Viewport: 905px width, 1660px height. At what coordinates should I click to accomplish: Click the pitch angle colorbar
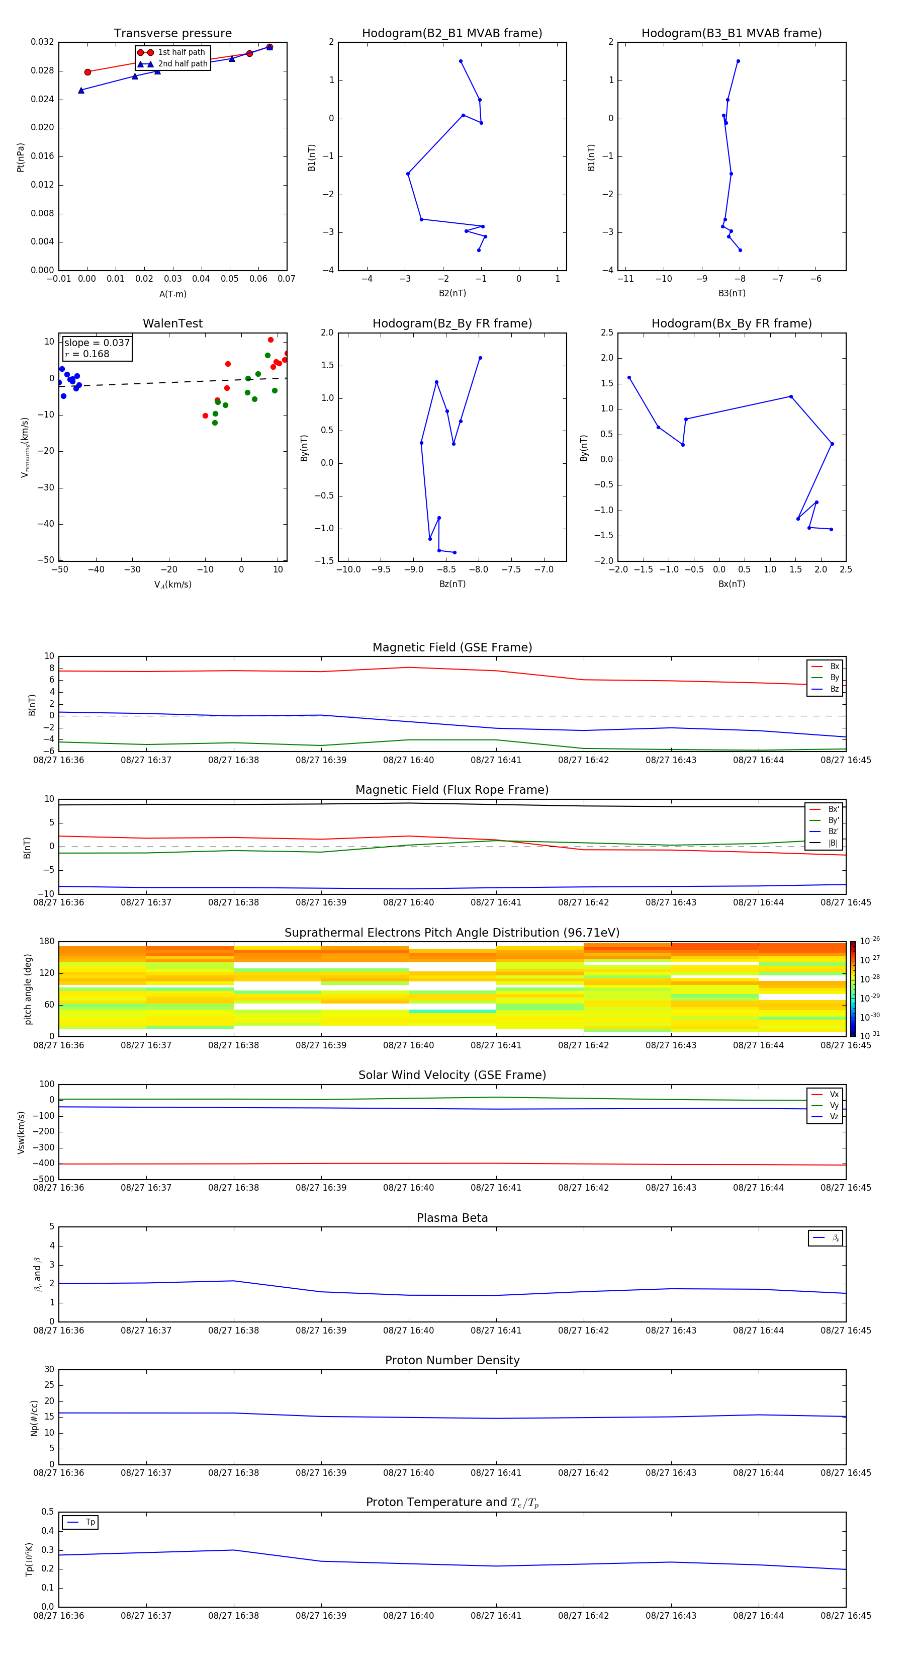853,989
